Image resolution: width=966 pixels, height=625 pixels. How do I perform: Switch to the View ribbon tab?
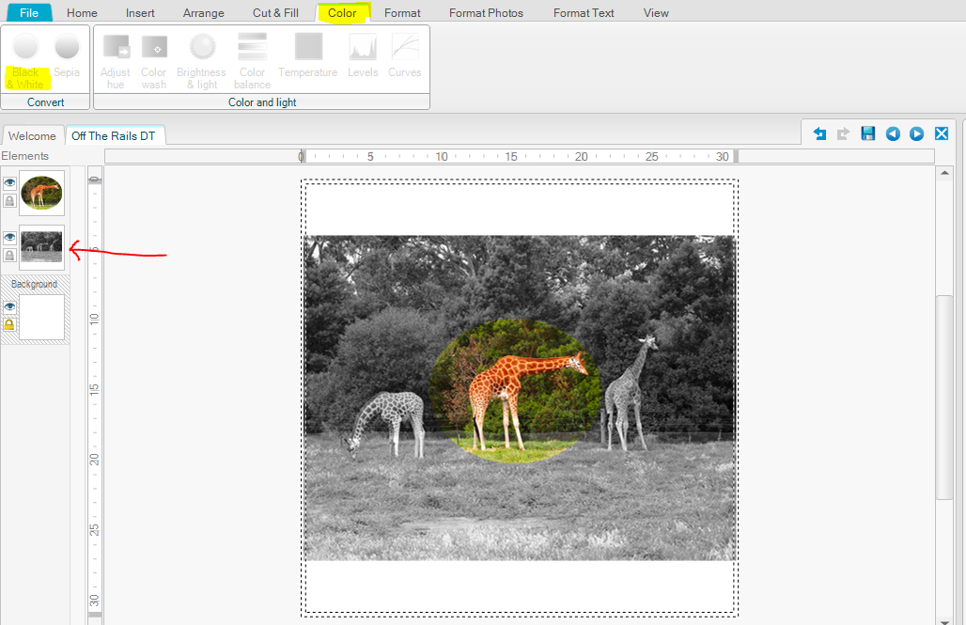(x=656, y=13)
